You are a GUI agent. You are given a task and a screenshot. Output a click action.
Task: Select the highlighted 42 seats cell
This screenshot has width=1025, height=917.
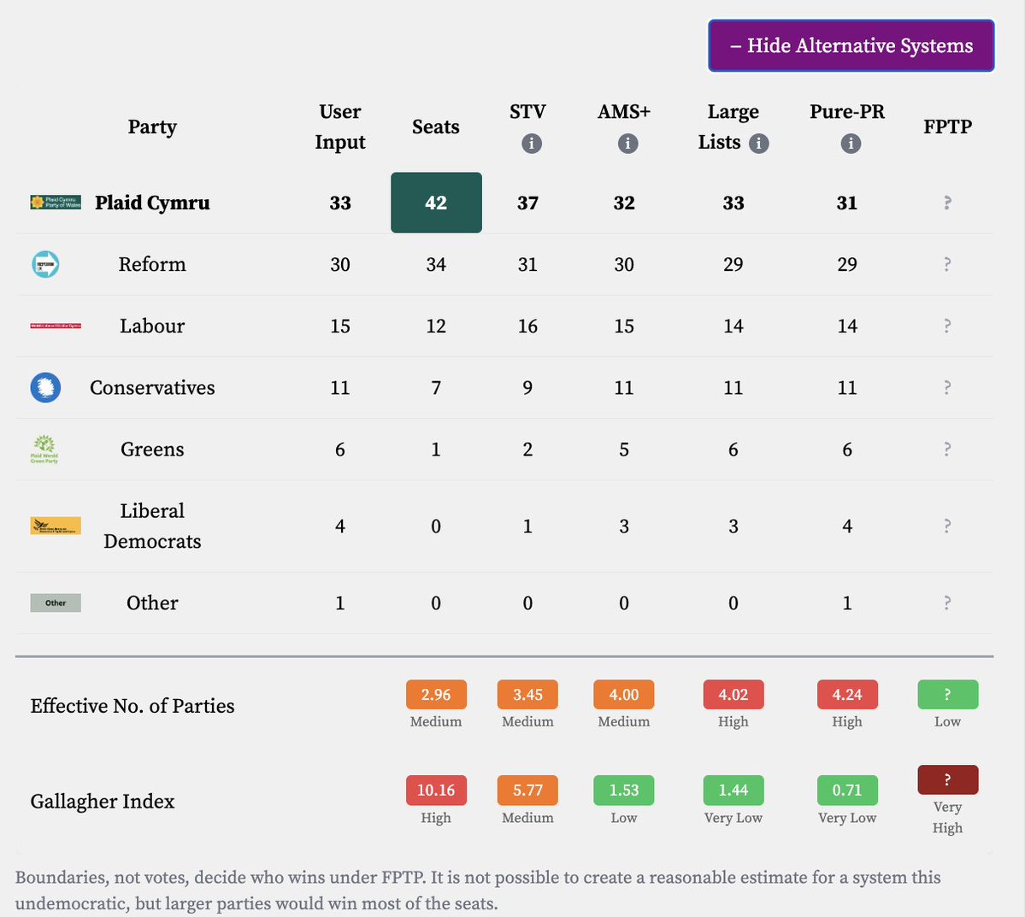coord(436,203)
